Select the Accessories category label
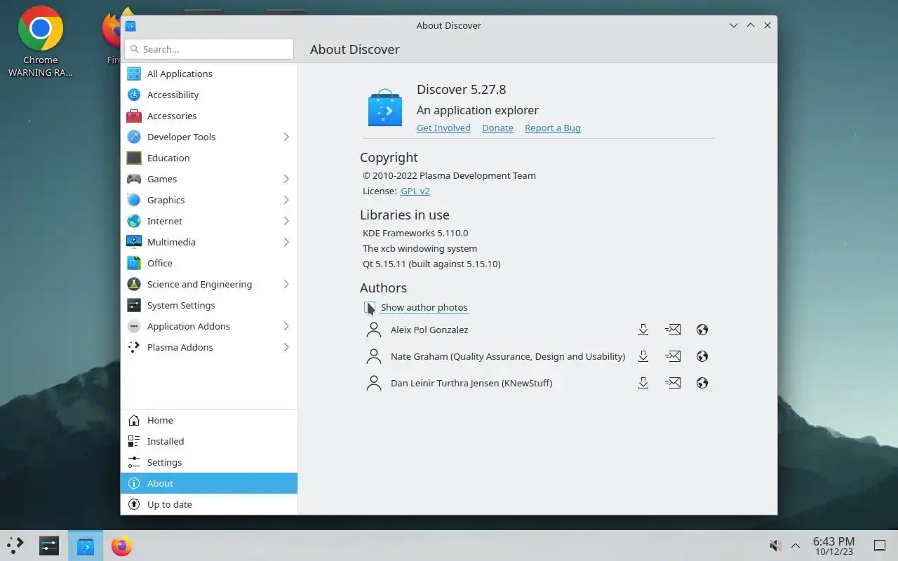This screenshot has height=561, width=898. [172, 116]
